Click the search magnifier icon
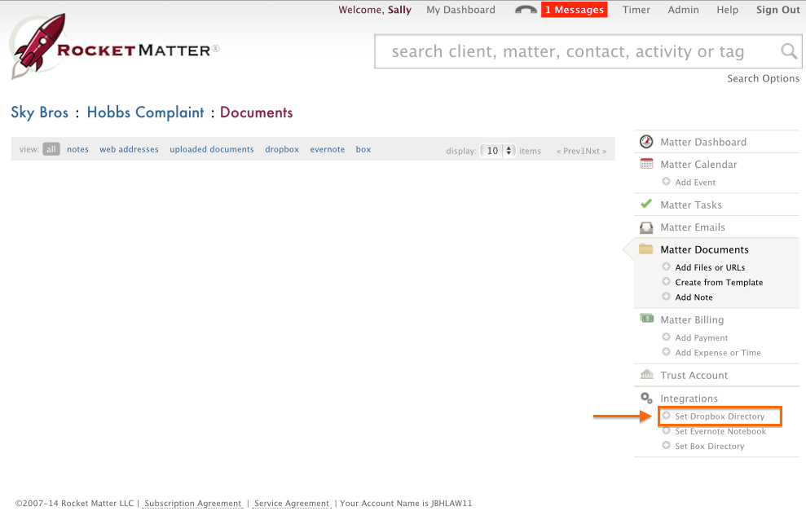This screenshot has width=806, height=511. point(788,52)
